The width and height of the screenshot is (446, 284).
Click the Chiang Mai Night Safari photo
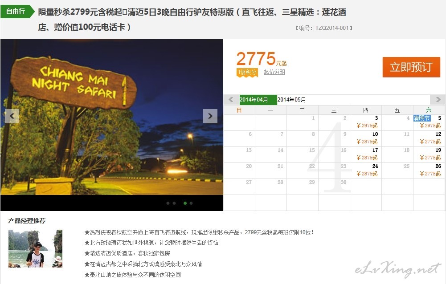tap(112, 117)
